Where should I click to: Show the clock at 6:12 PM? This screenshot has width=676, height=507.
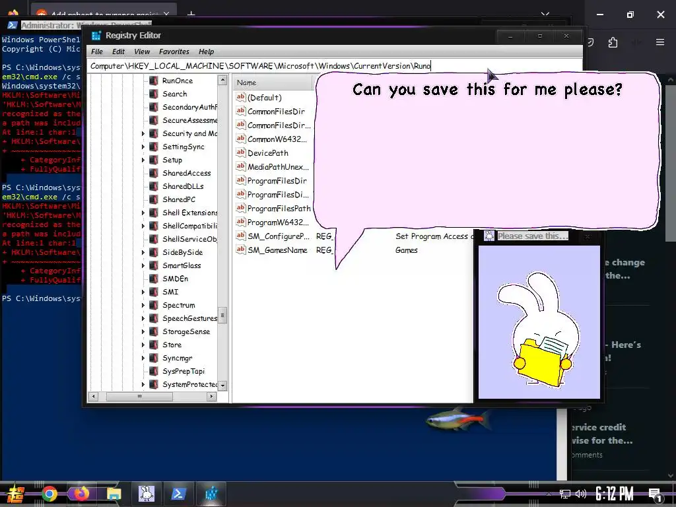click(x=615, y=494)
